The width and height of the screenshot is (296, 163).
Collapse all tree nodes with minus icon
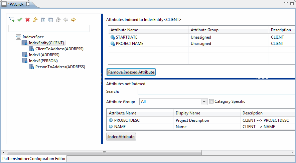point(50,20)
